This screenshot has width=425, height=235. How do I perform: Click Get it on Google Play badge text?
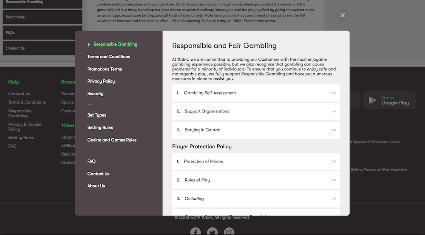(x=395, y=101)
